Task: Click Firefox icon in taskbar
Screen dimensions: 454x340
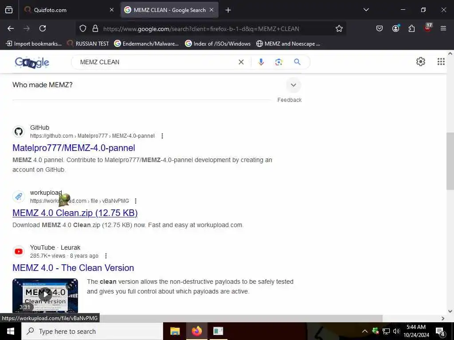Action: click(x=196, y=331)
